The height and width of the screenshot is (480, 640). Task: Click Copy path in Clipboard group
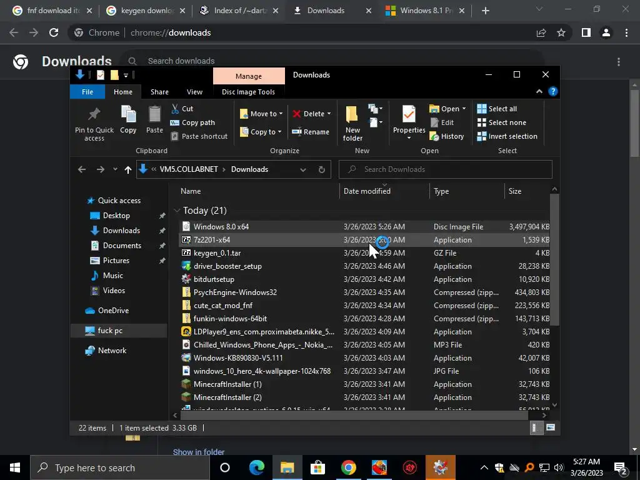[192, 122]
